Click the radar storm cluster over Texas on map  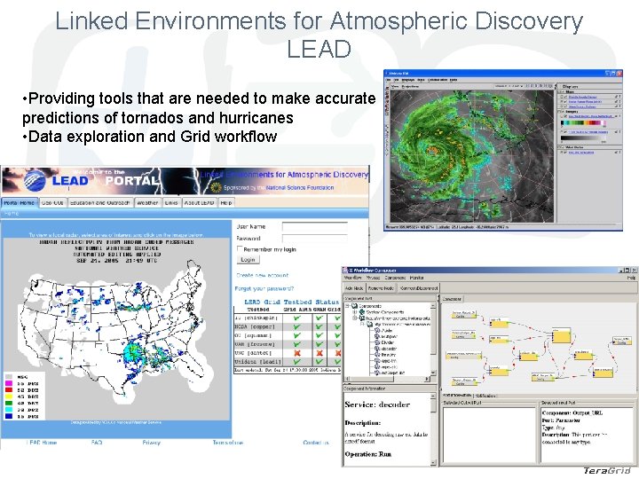tap(135, 355)
